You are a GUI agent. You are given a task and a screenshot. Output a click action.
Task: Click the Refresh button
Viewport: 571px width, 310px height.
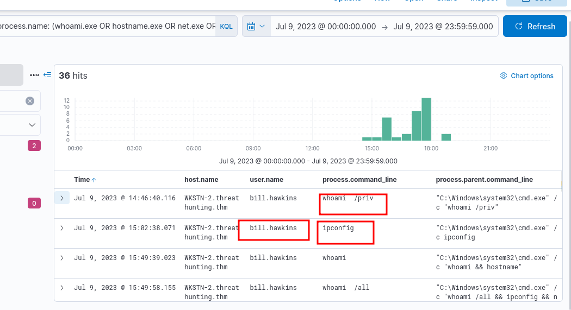tap(536, 26)
